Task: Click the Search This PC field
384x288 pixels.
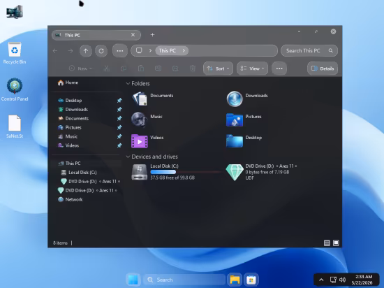Action: 309,50
